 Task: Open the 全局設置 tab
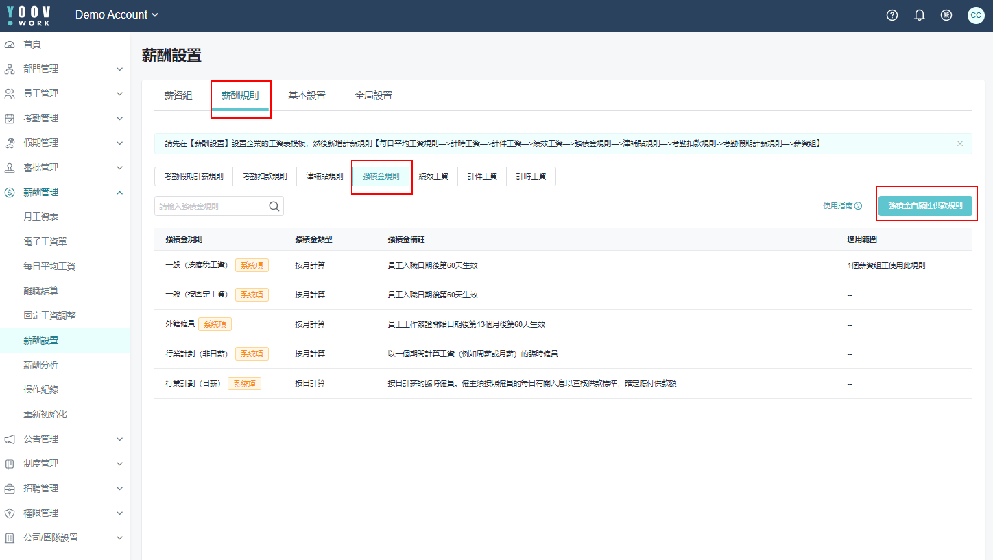[374, 96]
